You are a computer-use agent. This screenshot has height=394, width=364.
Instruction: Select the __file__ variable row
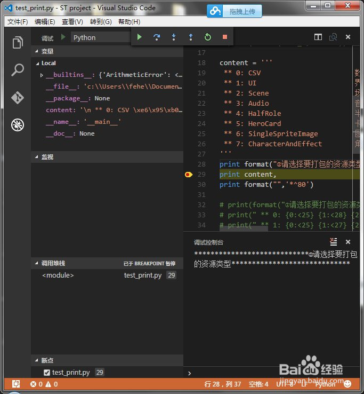point(107,86)
